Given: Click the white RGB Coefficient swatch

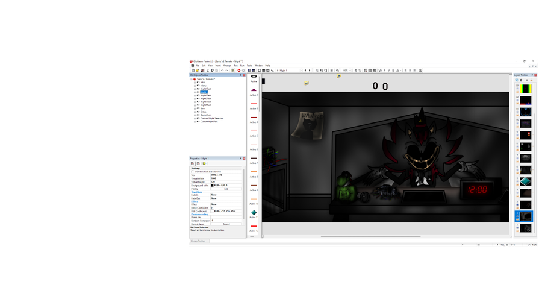Looking at the screenshot, I should 212,211.
